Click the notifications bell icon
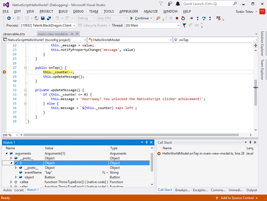Viewport: 267px width, 201px height. [178, 4]
